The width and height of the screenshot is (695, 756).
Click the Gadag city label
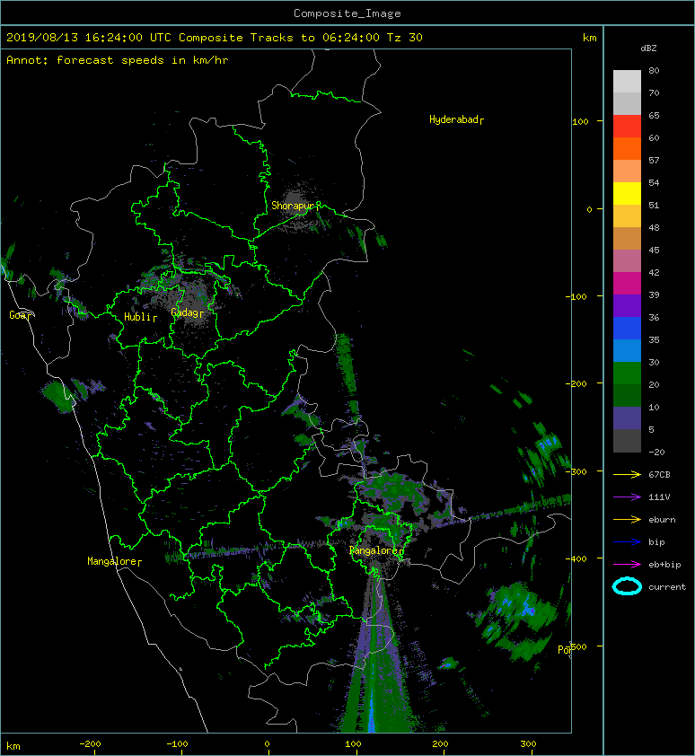tap(187, 313)
